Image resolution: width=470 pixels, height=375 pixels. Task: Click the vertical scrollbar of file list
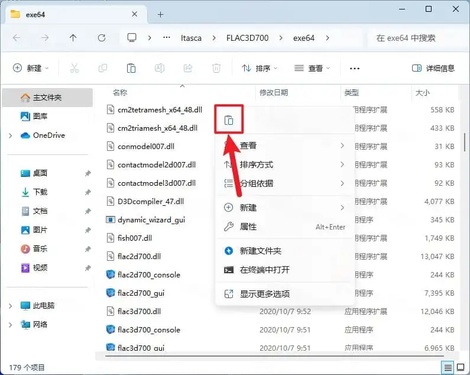click(x=465, y=143)
